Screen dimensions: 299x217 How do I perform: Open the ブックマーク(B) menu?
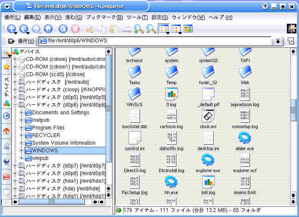point(104,17)
